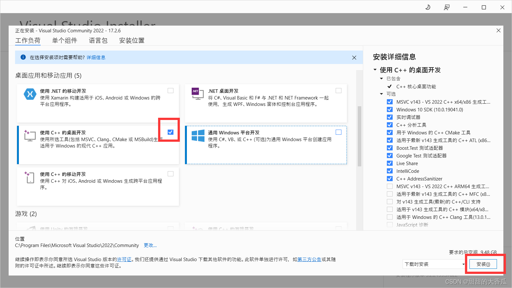Uncheck the 实时调试器 option
The image size is (512, 288).
(390, 117)
